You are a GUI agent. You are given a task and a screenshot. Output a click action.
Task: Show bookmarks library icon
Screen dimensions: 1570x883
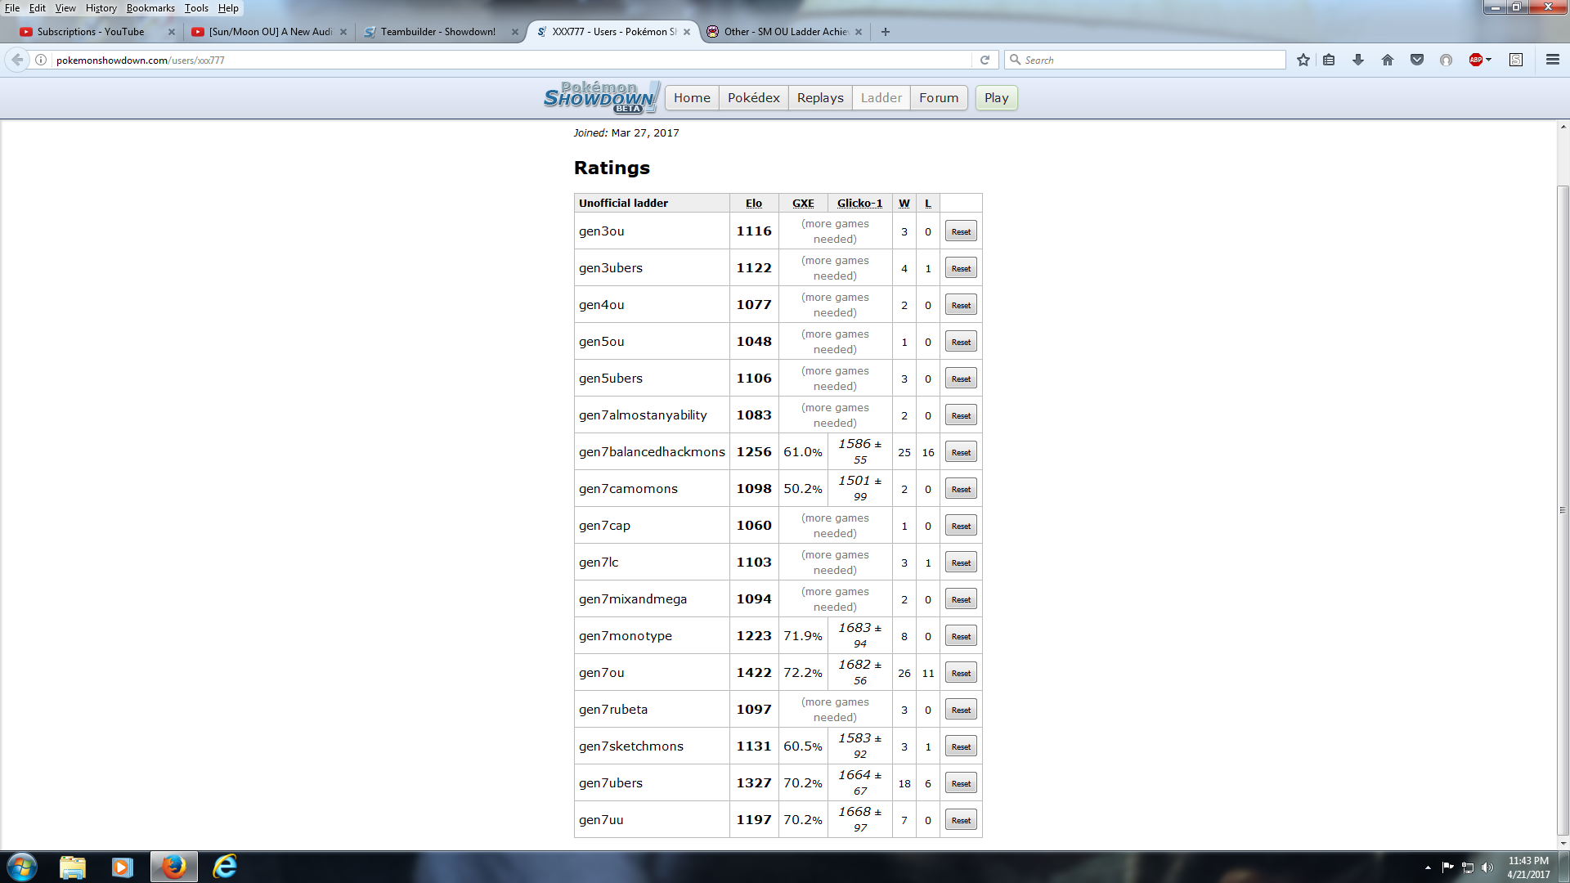(1329, 60)
